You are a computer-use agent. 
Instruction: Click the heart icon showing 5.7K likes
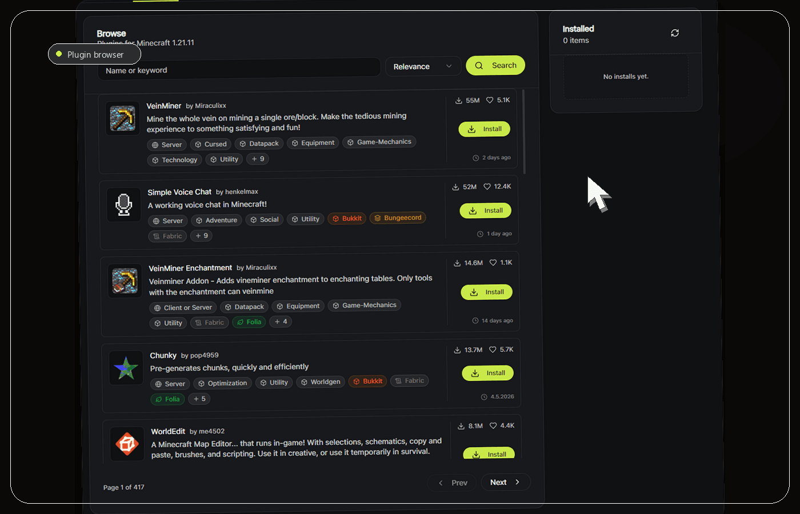click(493, 350)
